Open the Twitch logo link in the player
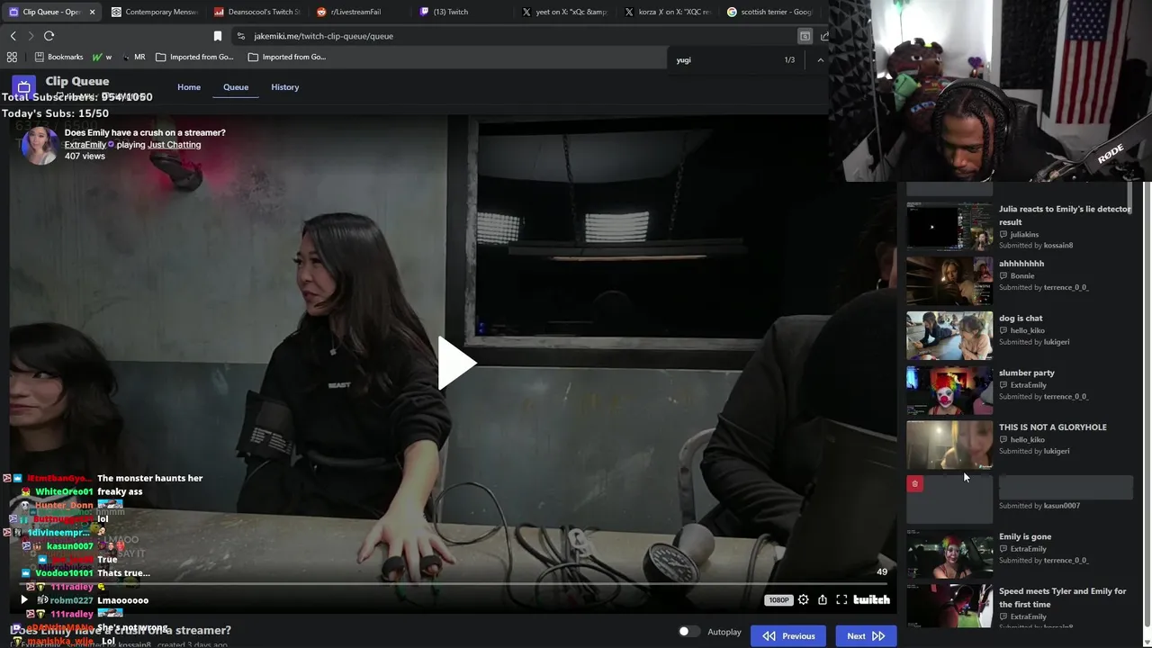This screenshot has height=648, width=1152. [x=871, y=599]
